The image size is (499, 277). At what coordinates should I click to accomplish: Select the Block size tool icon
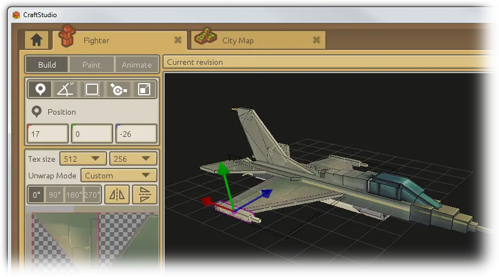(x=91, y=89)
